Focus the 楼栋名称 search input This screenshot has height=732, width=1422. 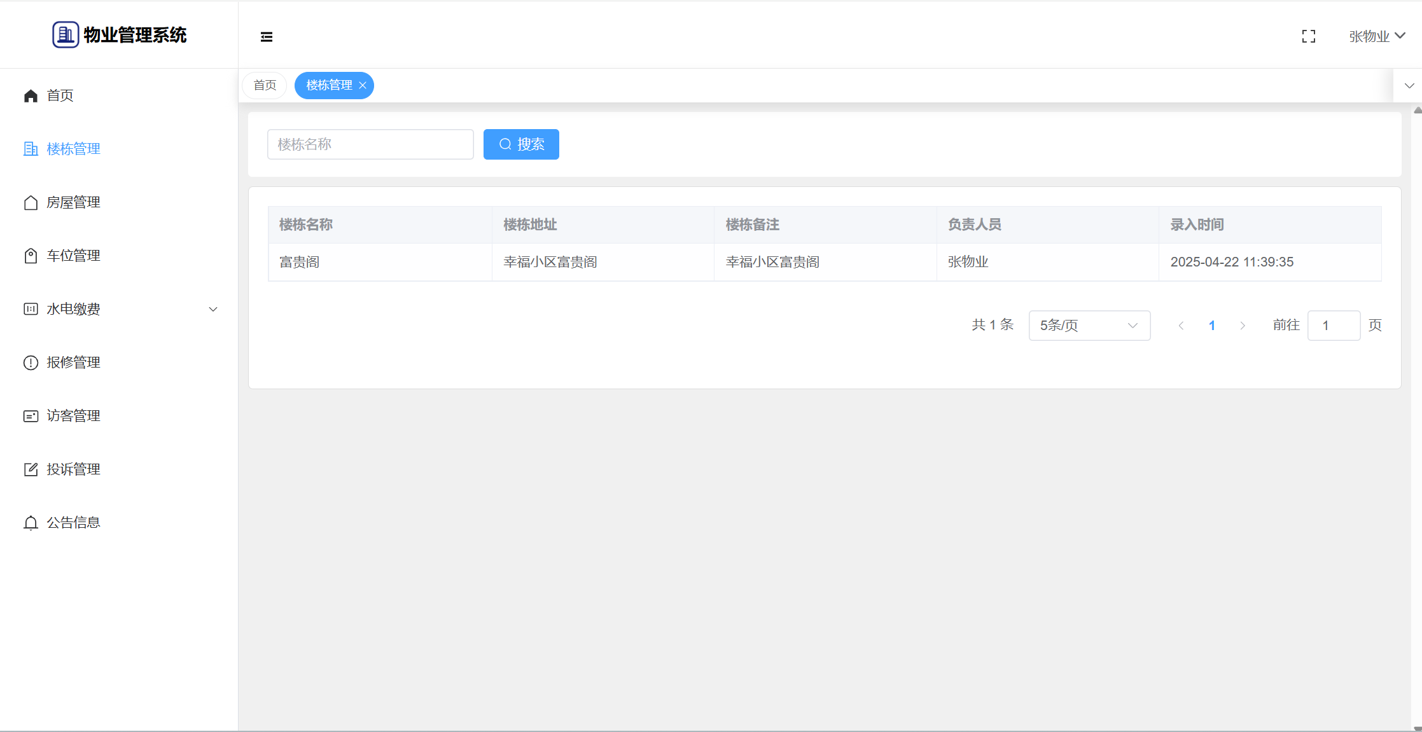(x=370, y=144)
